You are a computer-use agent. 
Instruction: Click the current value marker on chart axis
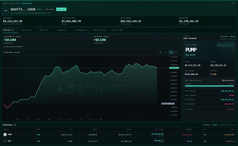174,68
